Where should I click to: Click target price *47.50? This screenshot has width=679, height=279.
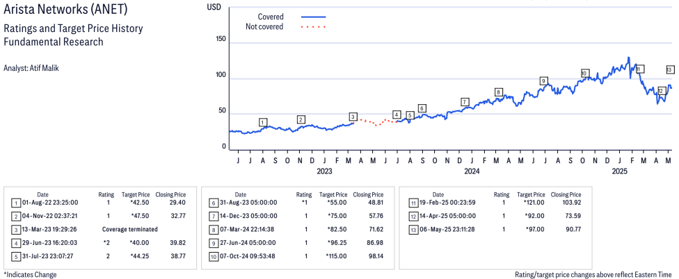(139, 216)
